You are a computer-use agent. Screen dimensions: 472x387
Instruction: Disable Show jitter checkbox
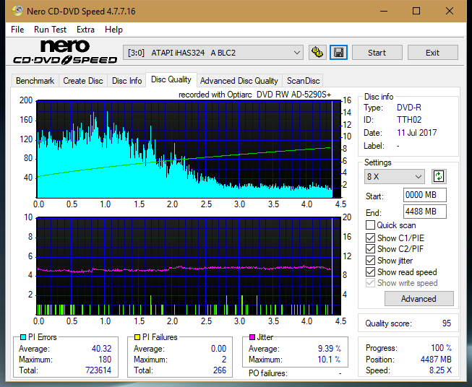370,261
